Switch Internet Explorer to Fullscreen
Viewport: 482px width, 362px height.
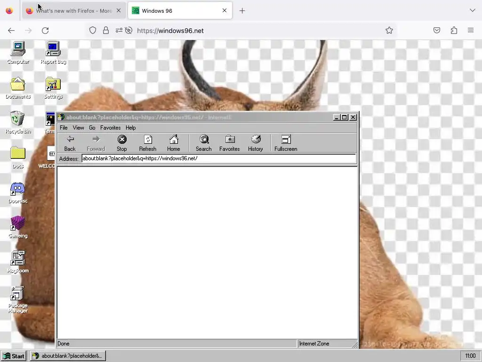[x=286, y=143]
